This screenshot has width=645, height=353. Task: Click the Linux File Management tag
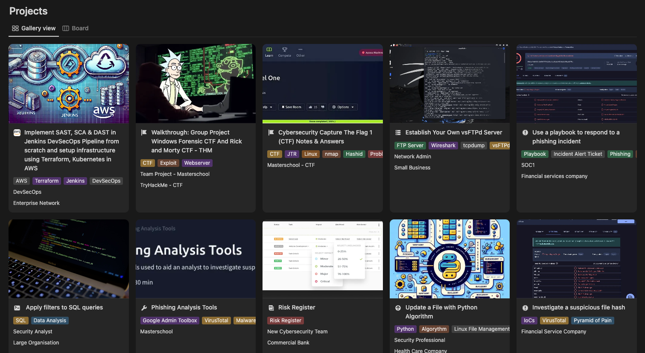tap(482, 329)
